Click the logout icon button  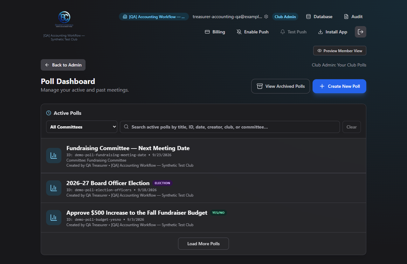click(361, 32)
